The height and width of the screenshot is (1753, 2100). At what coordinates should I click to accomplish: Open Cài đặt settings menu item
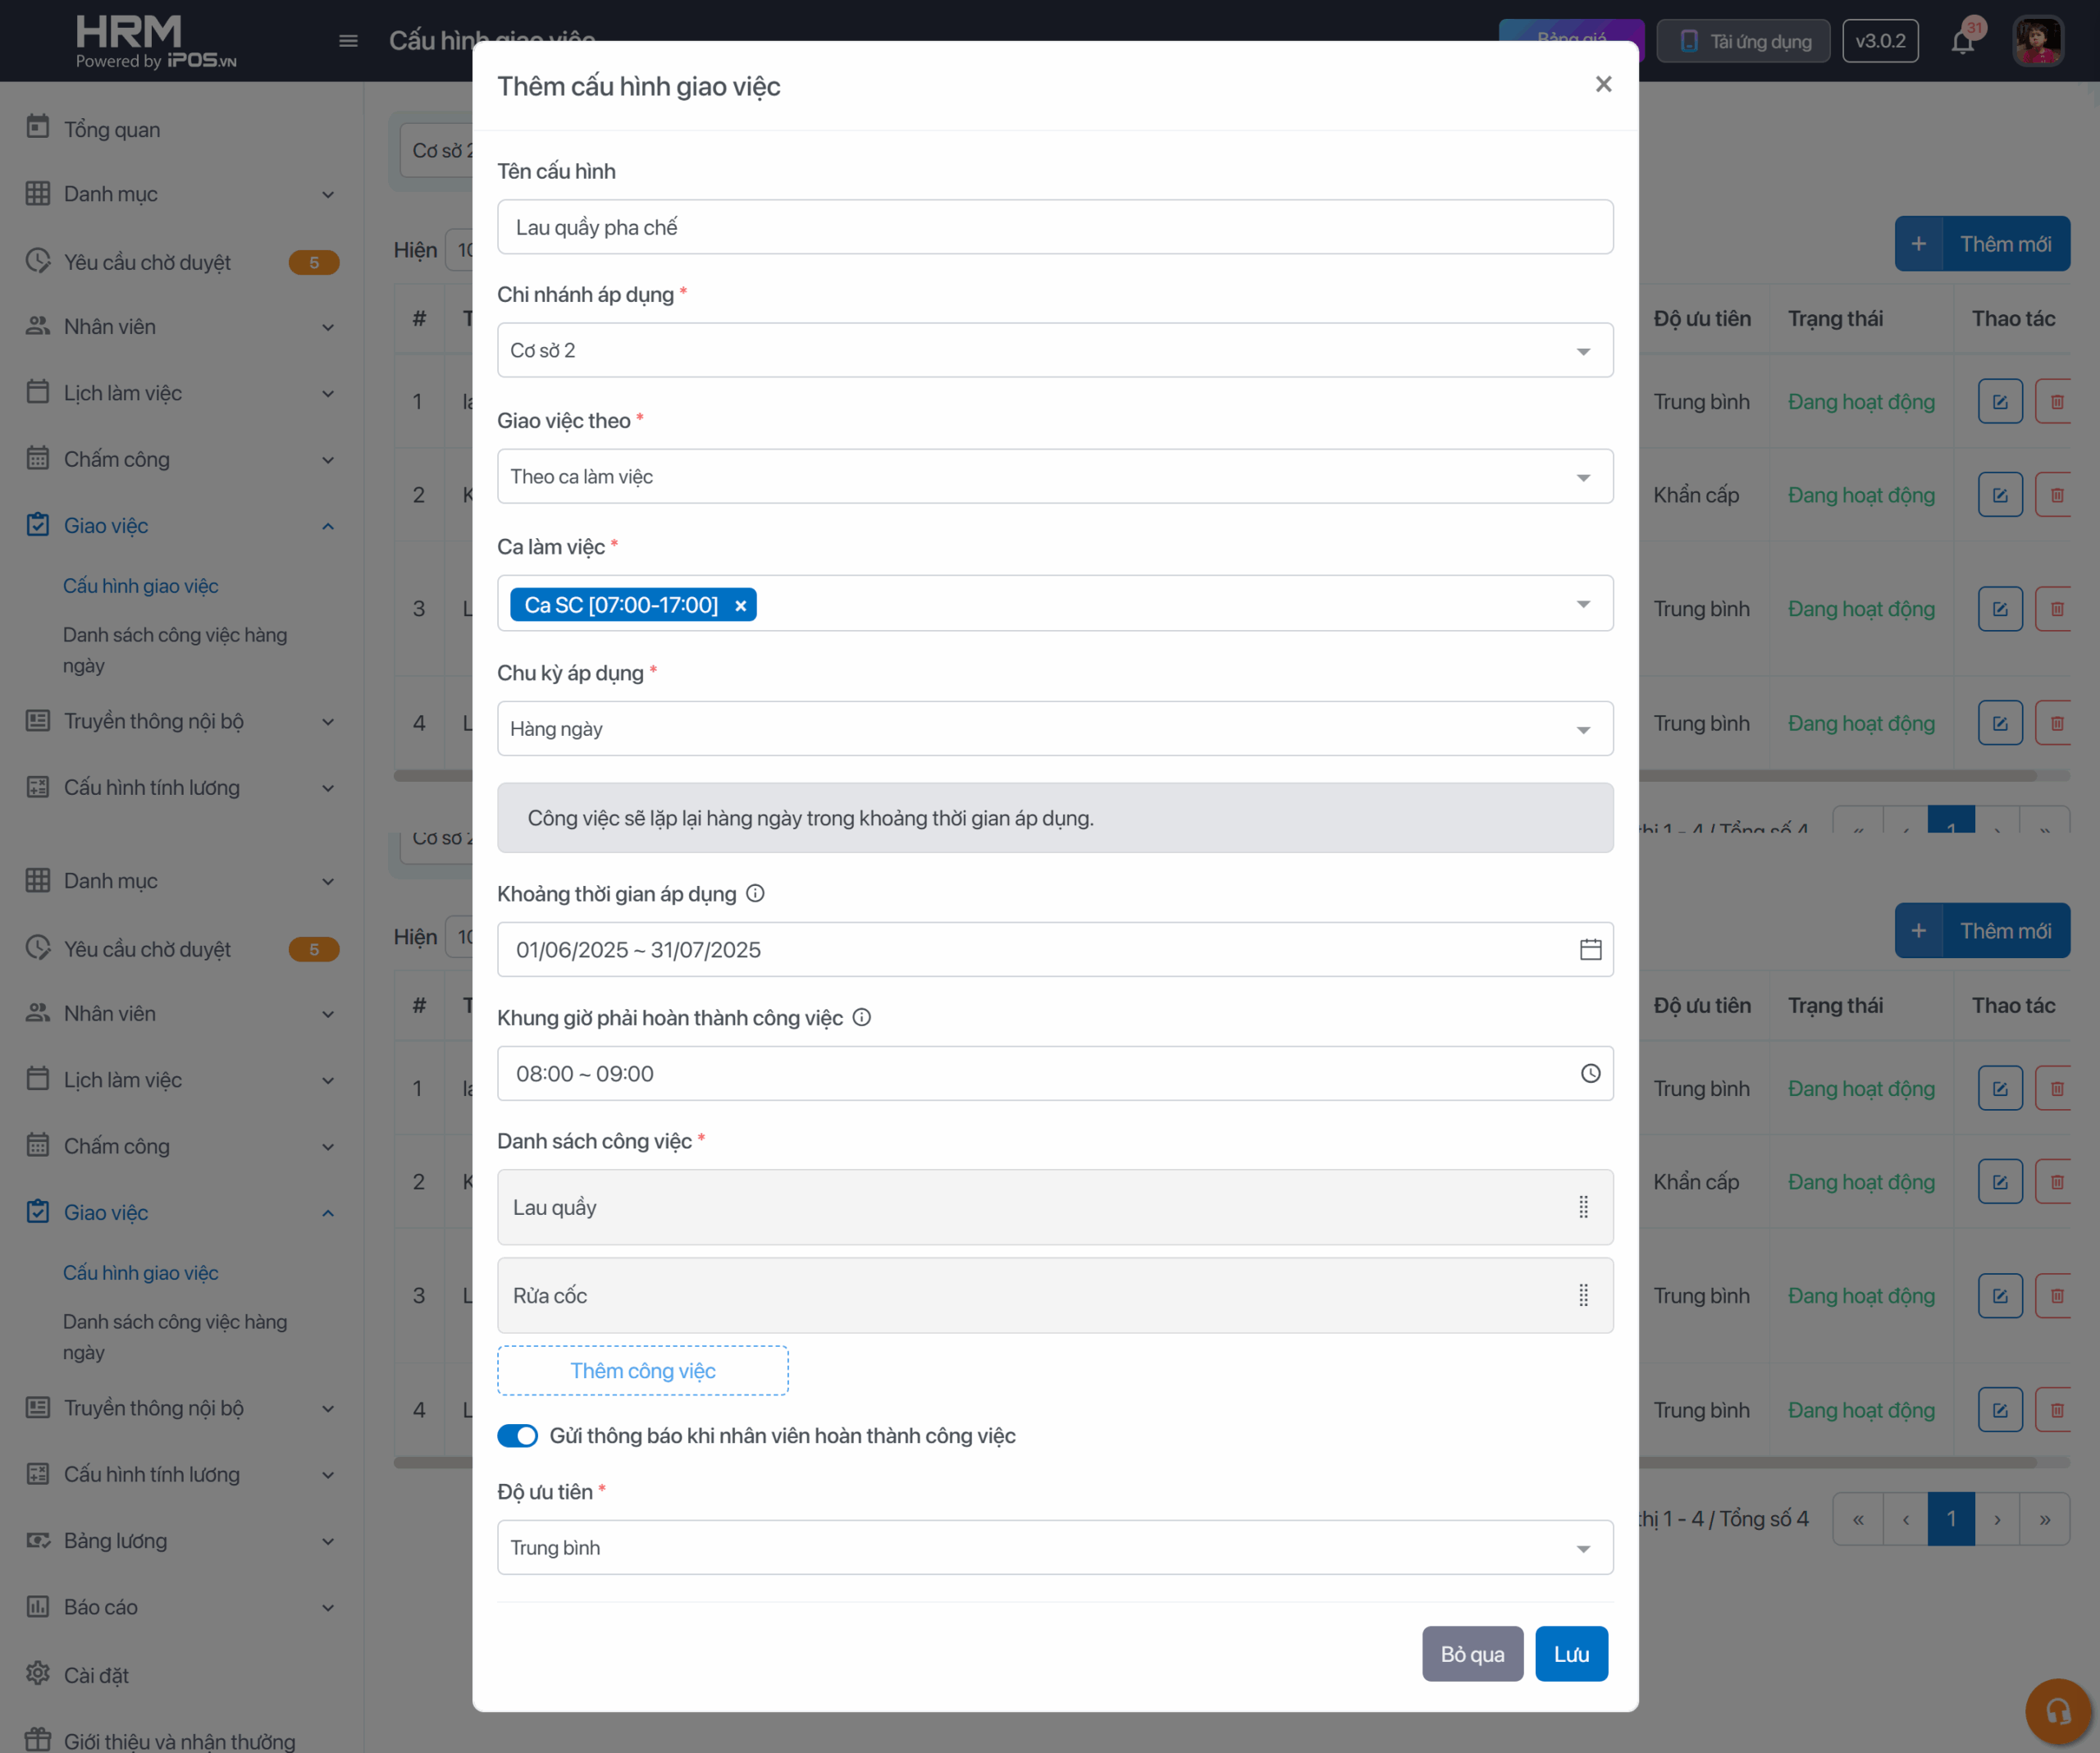pyautogui.click(x=96, y=1674)
